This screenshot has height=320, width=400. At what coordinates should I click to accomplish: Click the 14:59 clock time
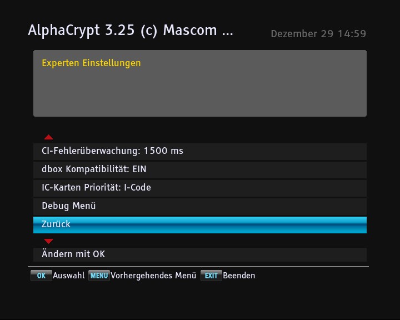pos(352,34)
